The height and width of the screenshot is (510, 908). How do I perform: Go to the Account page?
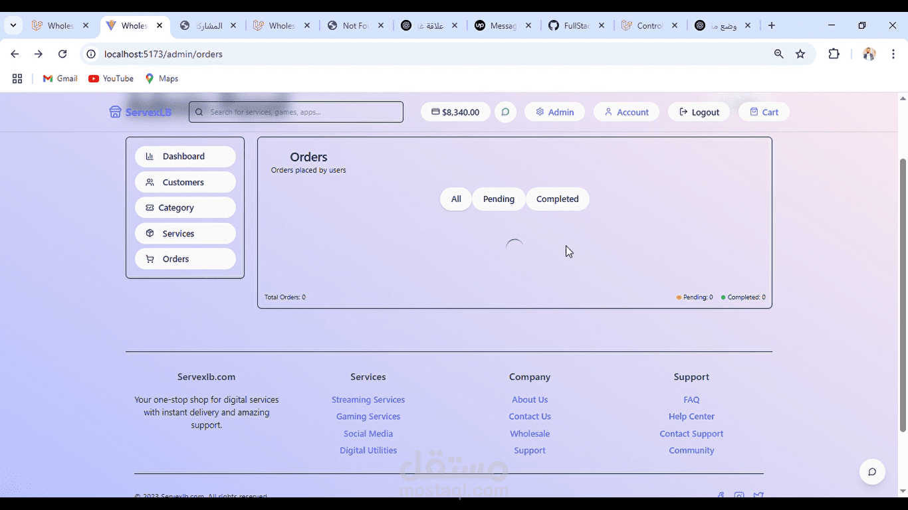(626, 112)
